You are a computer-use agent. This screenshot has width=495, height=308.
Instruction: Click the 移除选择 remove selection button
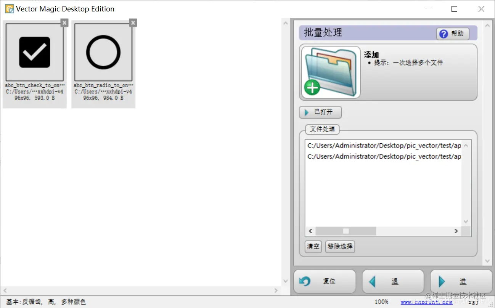pos(340,246)
